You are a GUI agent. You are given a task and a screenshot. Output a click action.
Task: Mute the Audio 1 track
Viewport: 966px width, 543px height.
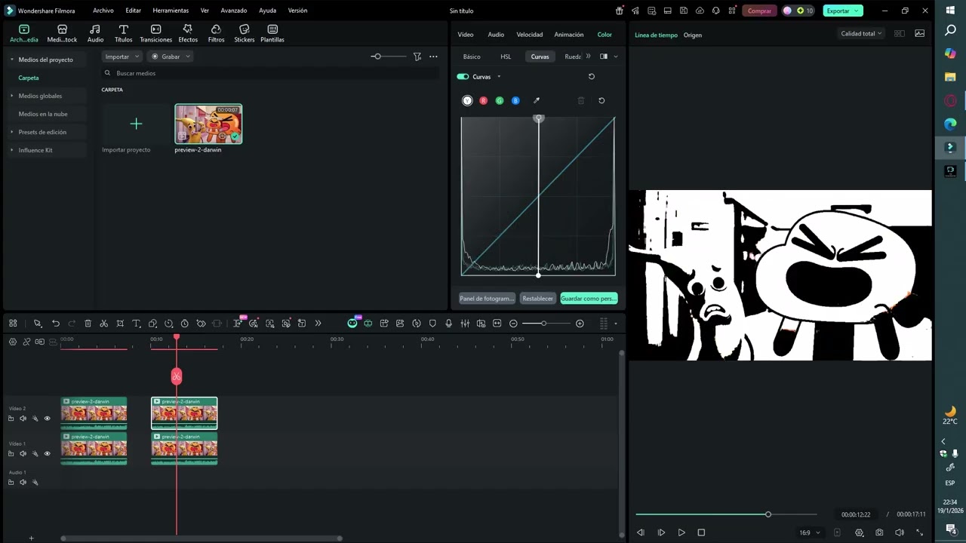point(23,482)
